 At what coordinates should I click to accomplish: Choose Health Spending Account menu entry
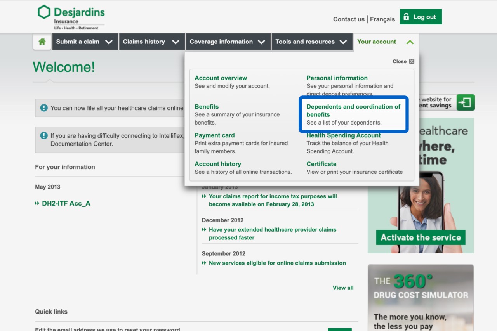click(343, 135)
